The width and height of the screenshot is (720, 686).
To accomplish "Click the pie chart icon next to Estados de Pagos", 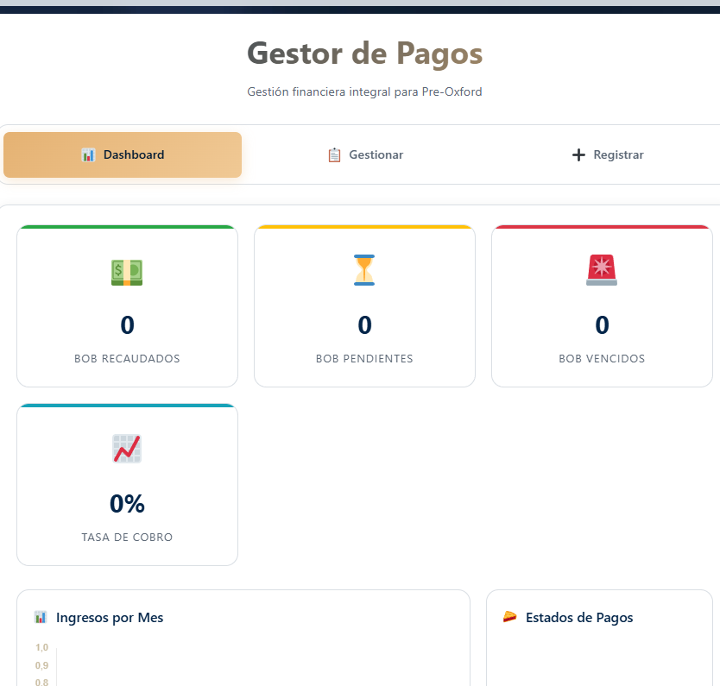I will pyautogui.click(x=511, y=617).
